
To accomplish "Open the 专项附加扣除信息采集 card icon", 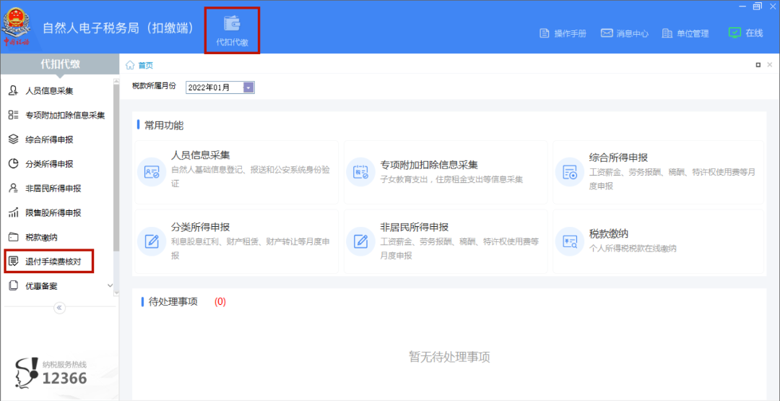I will 360,172.
